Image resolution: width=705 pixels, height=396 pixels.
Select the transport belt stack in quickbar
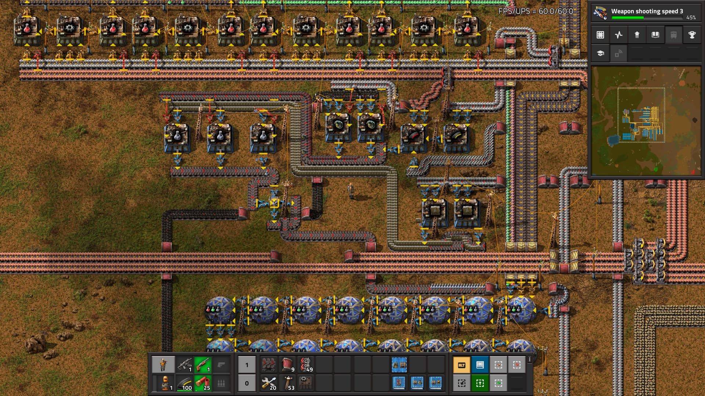pyautogui.click(x=269, y=365)
